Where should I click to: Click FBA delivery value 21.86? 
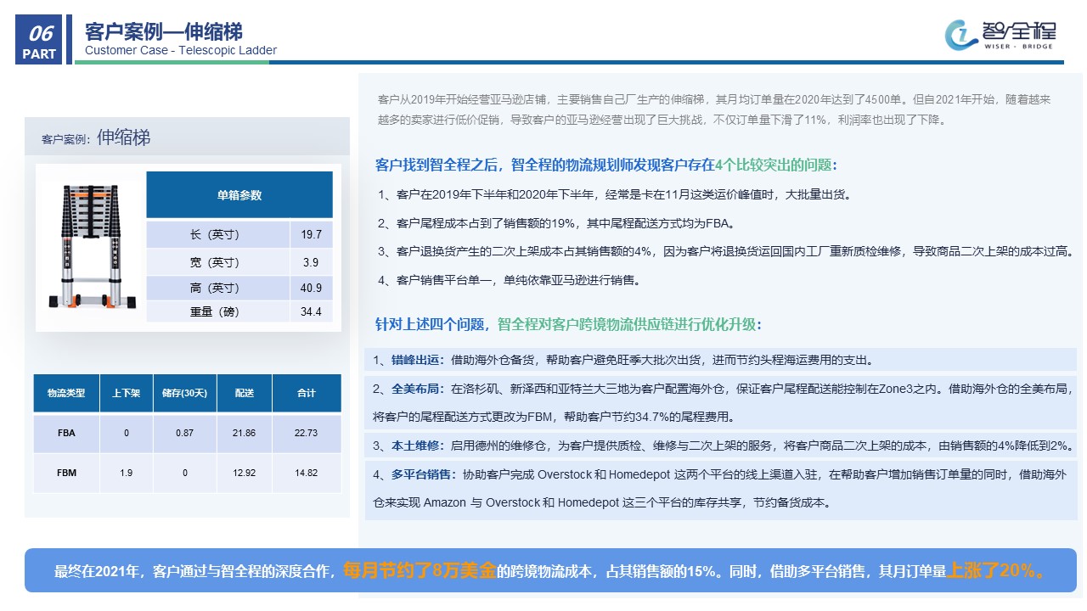click(245, 433)
